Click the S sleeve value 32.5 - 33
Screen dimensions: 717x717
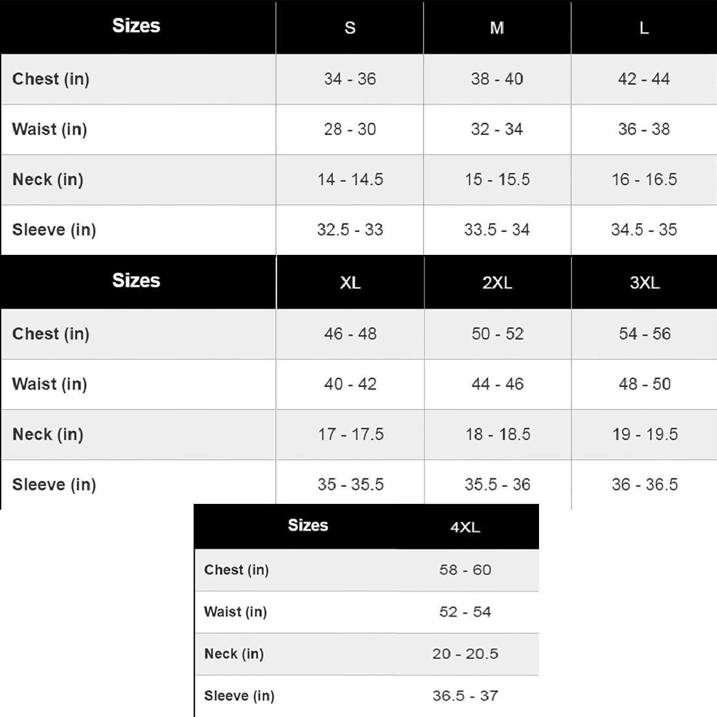tap(350, 229)
